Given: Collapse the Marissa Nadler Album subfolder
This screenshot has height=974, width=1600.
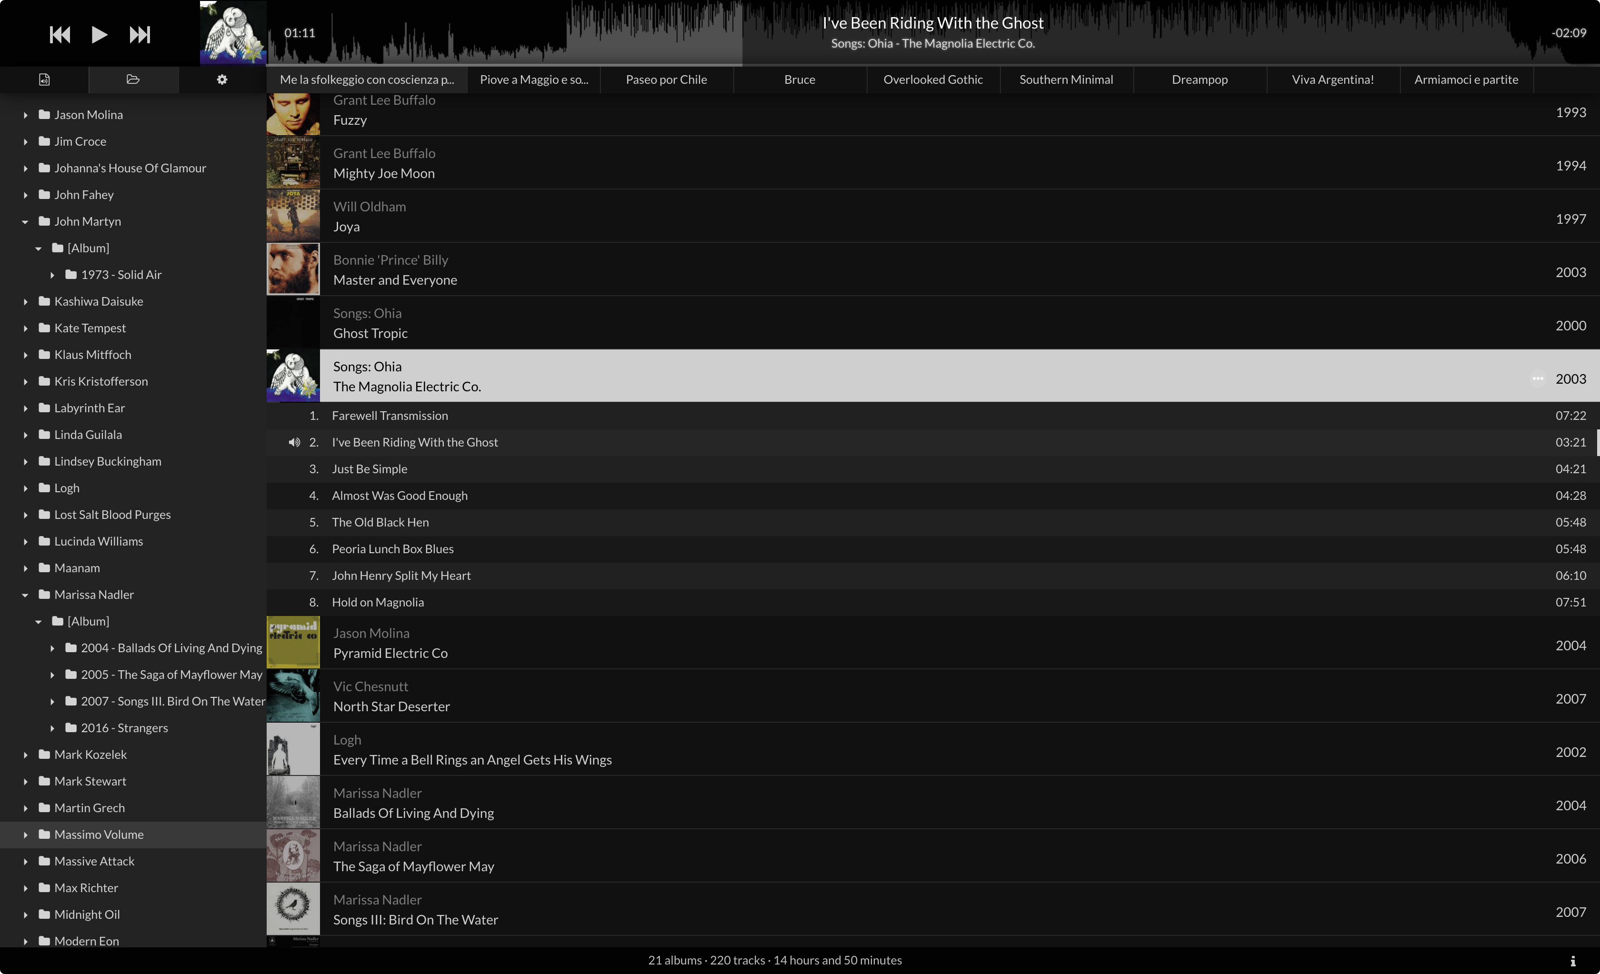Looking at the screenshot, I should click(x=38, y=621).
